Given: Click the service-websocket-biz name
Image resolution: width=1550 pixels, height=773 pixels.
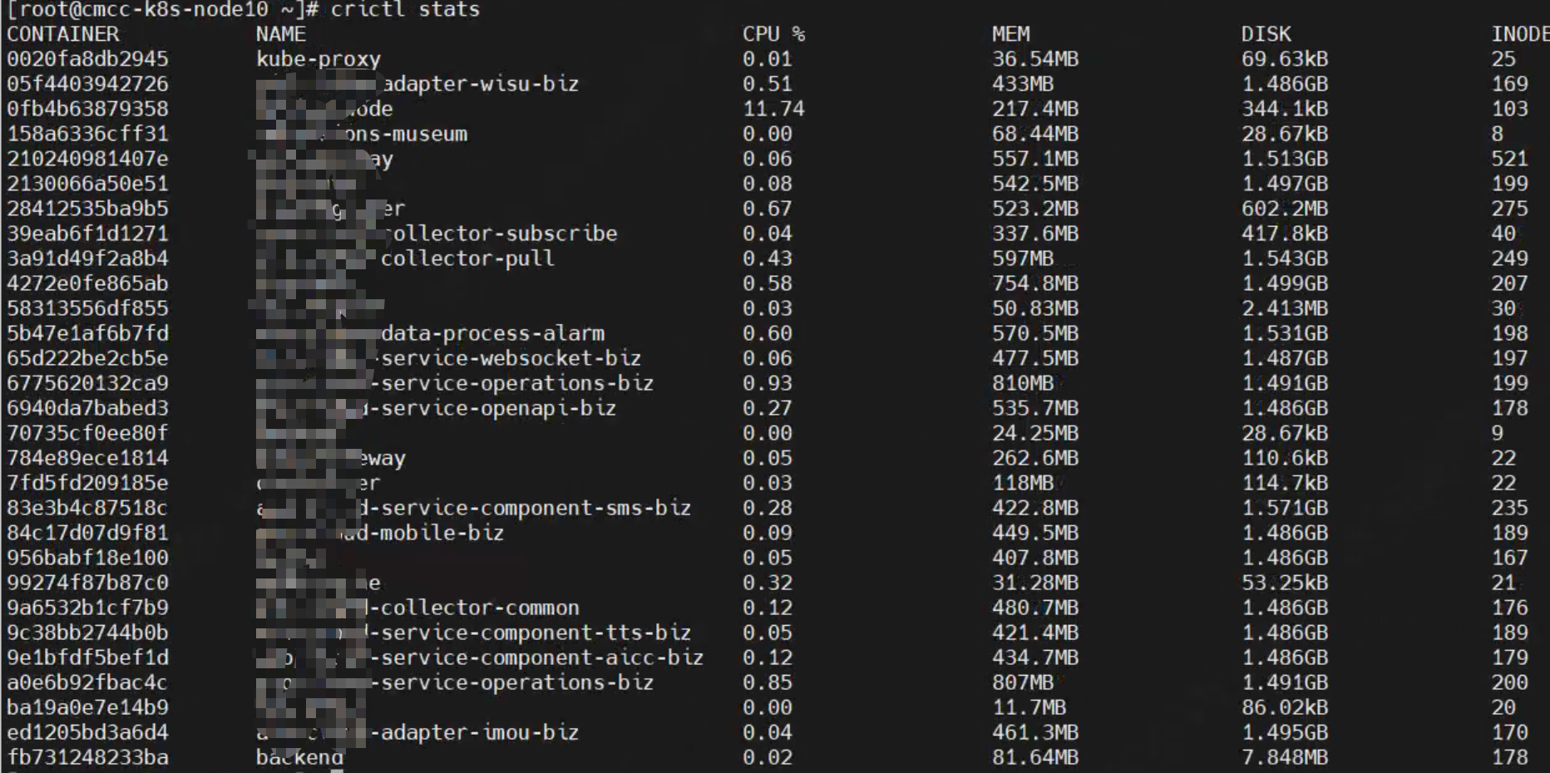Looking at the screenshot, I should (x=511, y=358).
